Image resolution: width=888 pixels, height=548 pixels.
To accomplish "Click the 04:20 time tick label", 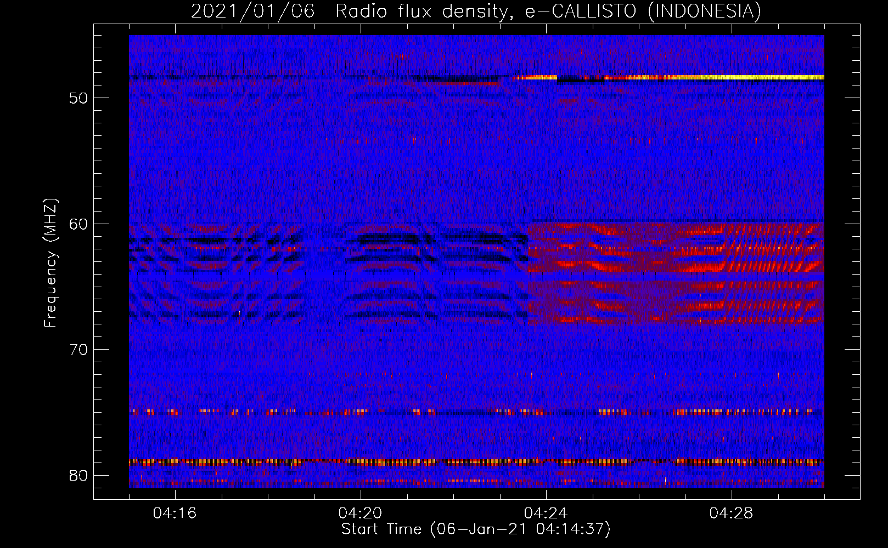I will pyautogui.click(x=360, y=513).
